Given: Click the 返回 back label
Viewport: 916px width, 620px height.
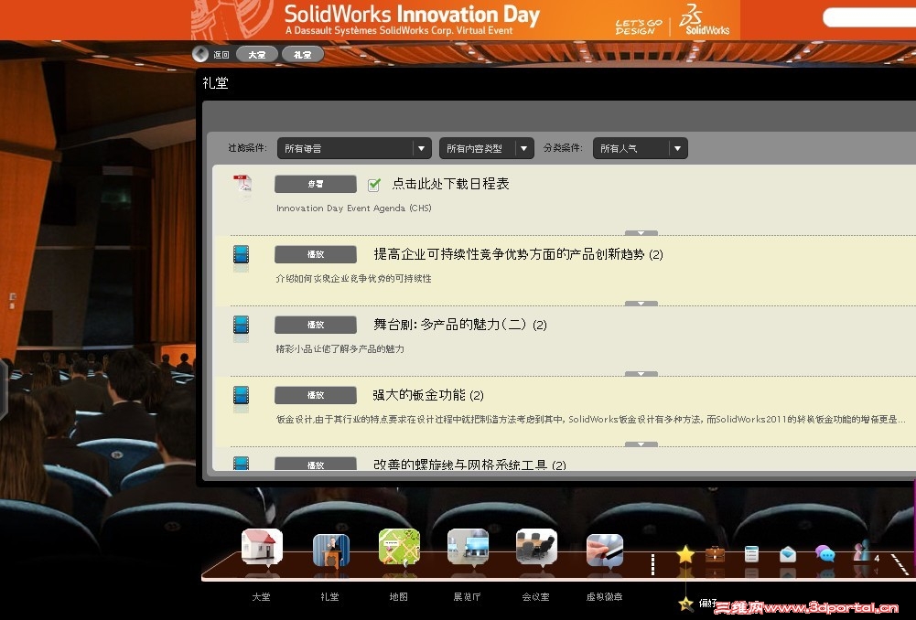Looking at the screenshot, I should coord(221,55).
